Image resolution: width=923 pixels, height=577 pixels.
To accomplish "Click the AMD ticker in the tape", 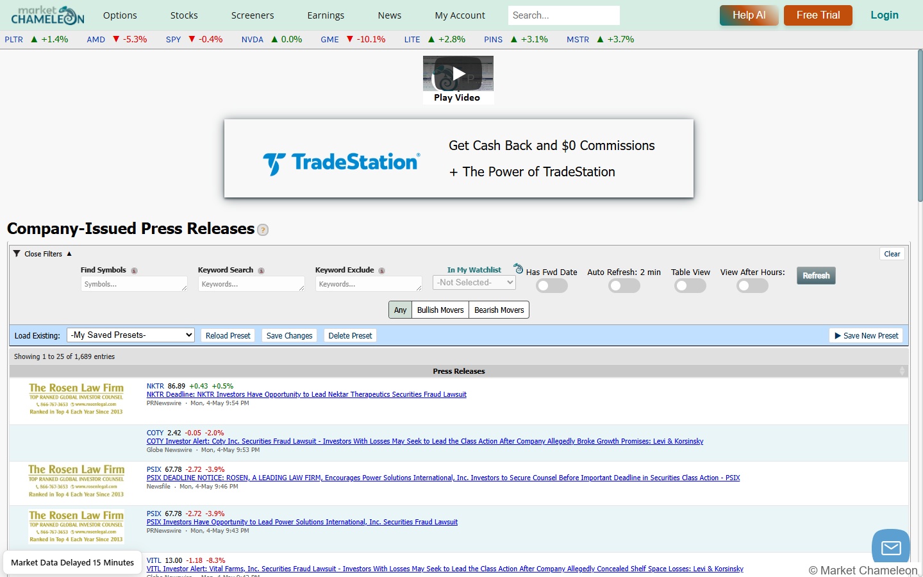I will [96, 40].
